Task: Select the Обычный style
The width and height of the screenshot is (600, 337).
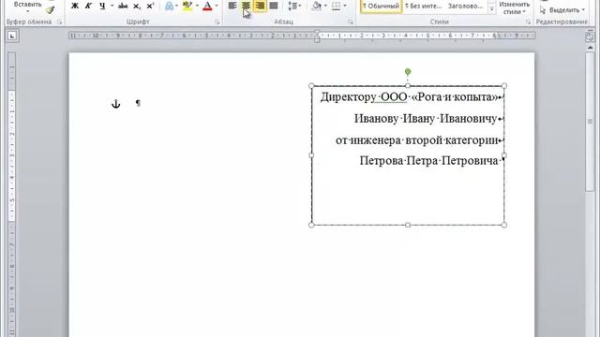Action: click(x=382, y=7)
